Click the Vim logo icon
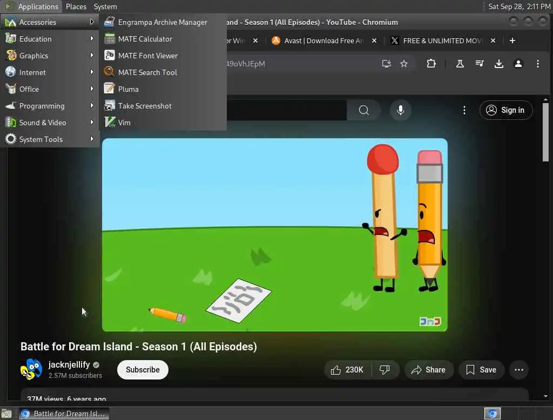553x420 pixels. (110, 122)
